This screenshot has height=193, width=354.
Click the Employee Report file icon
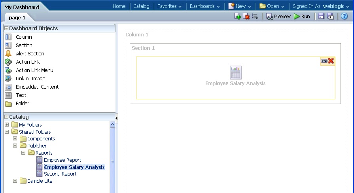(39, 160)
